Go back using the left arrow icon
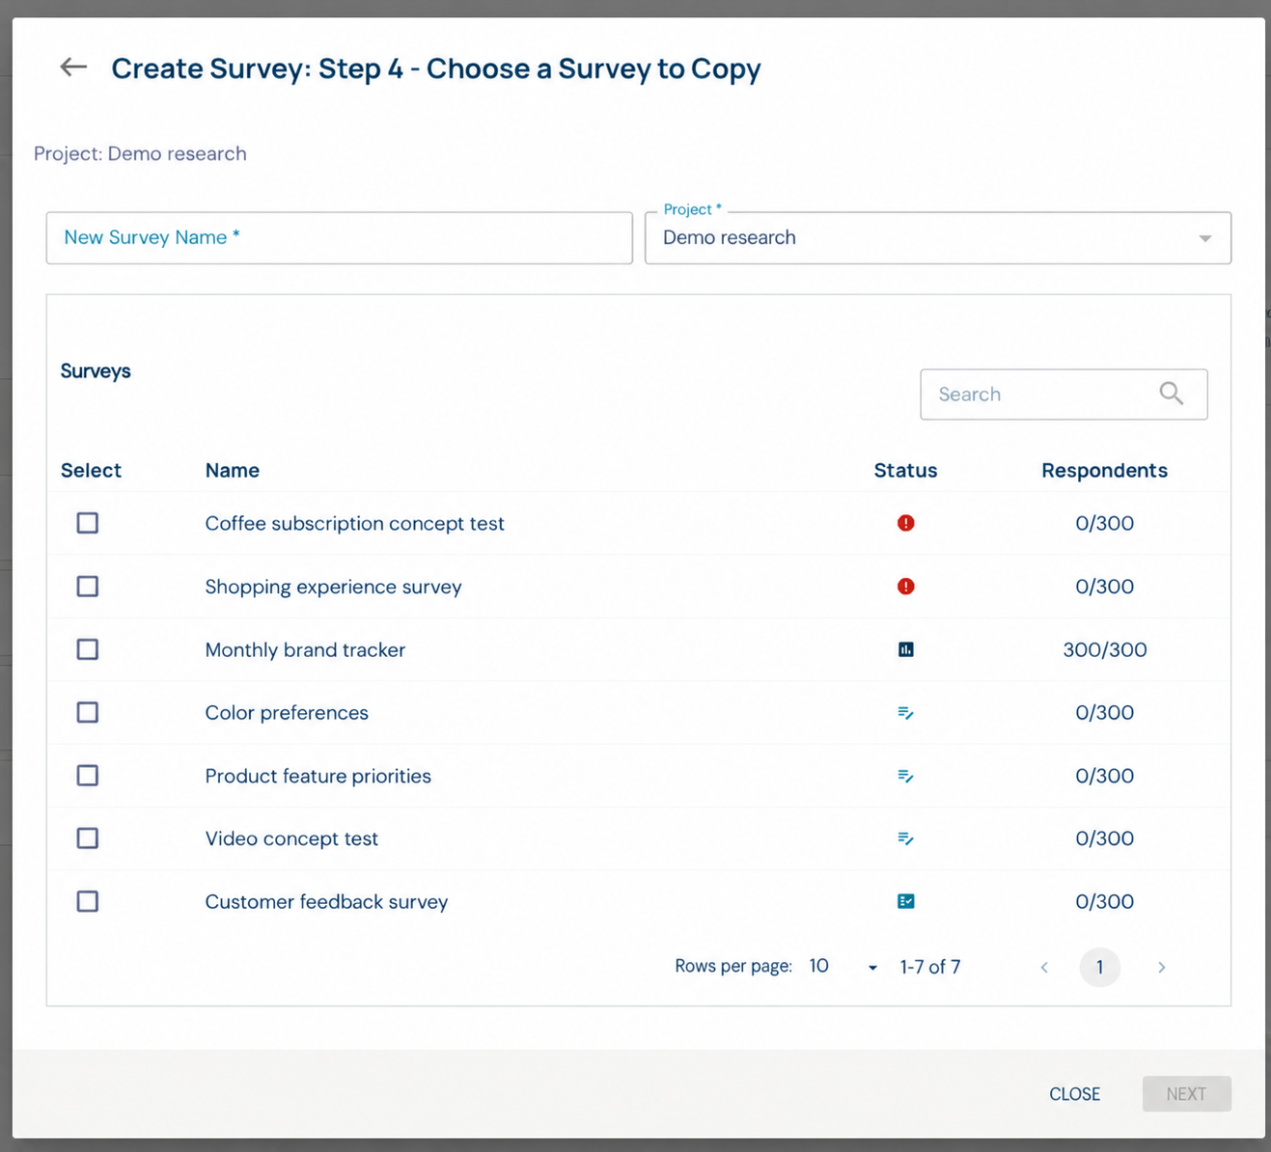This screenshot has height=1152, width=1271. click(x=73, y=68)
